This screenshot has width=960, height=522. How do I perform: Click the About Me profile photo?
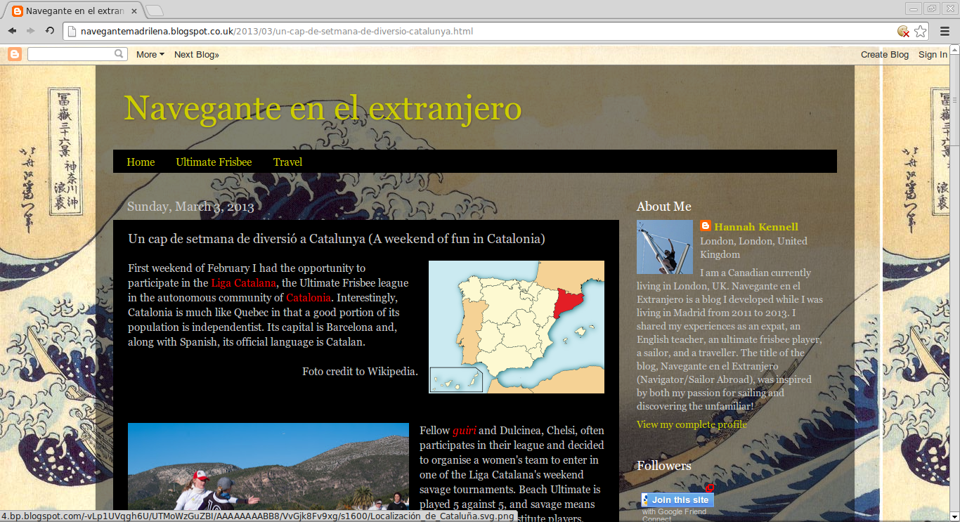click(665, 247)
